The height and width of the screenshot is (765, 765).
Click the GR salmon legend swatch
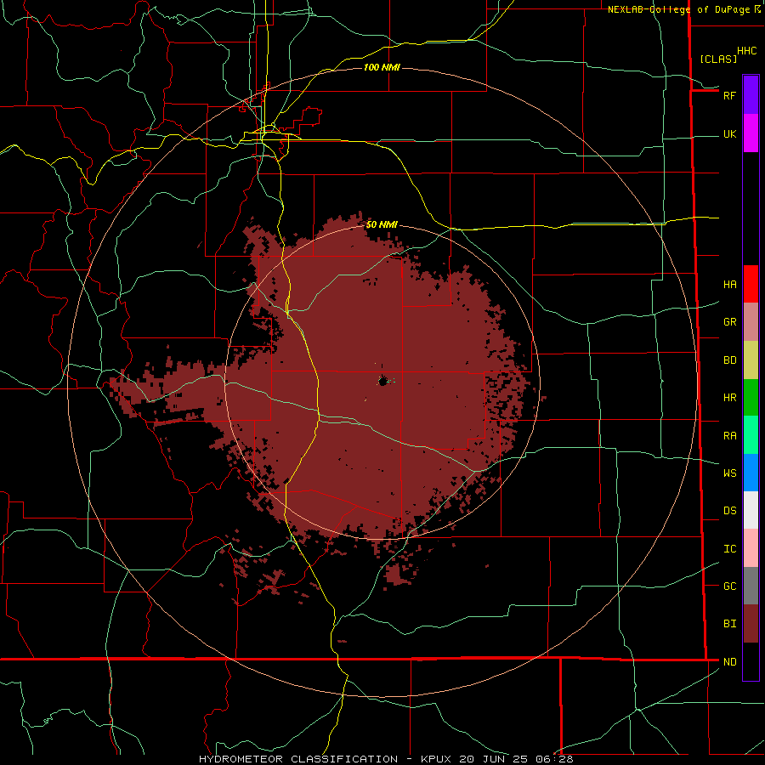(x=751, y=322)
